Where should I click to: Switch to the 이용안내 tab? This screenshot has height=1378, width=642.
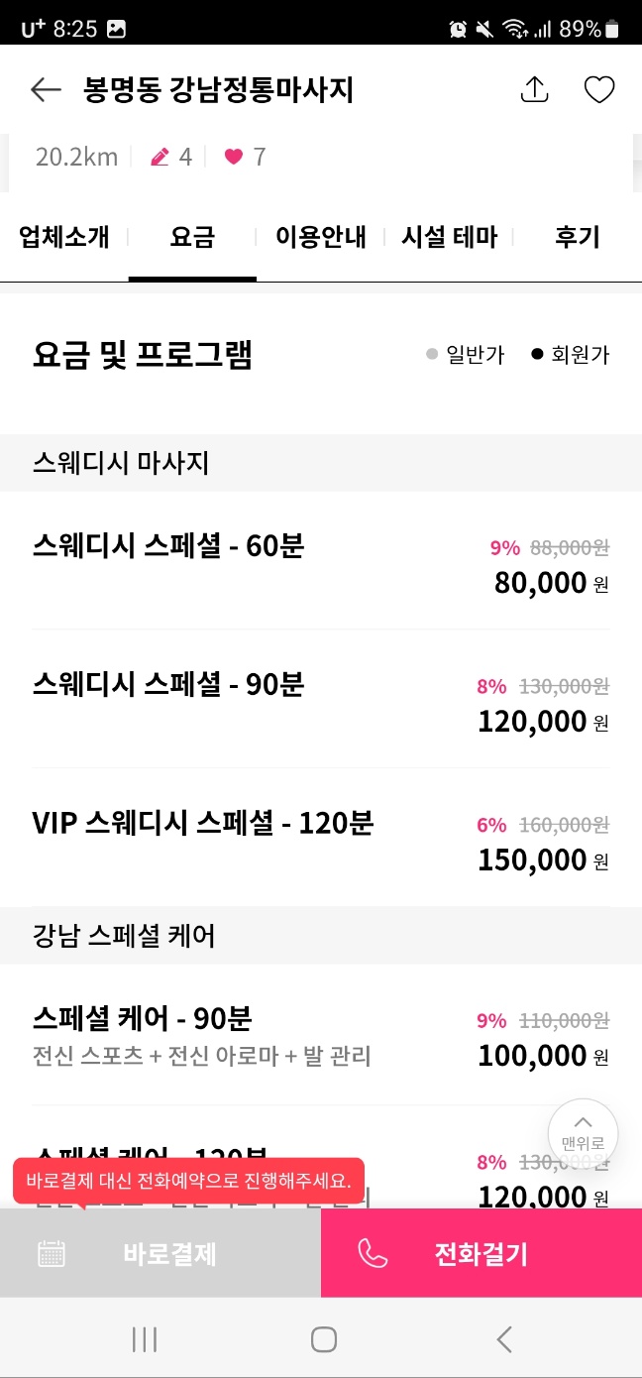pos(321,238)
